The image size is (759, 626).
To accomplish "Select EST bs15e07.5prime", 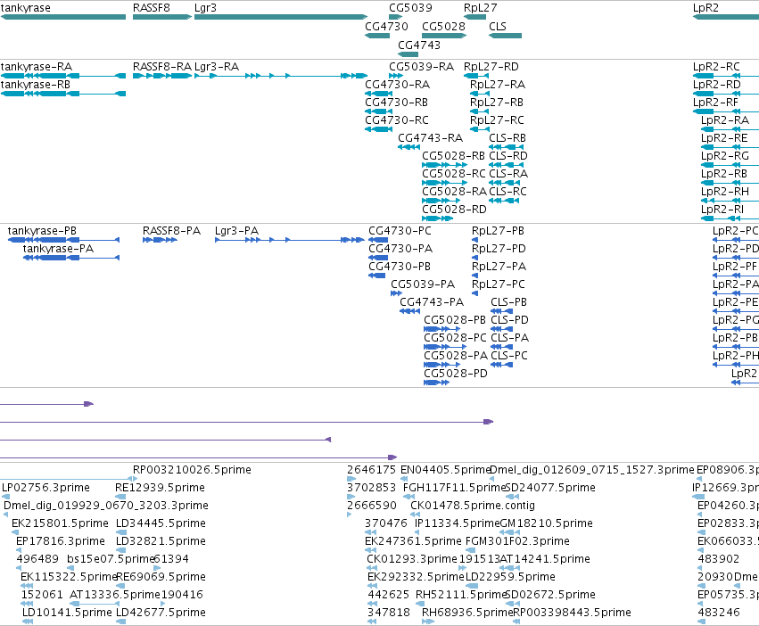I will (111, 559).
